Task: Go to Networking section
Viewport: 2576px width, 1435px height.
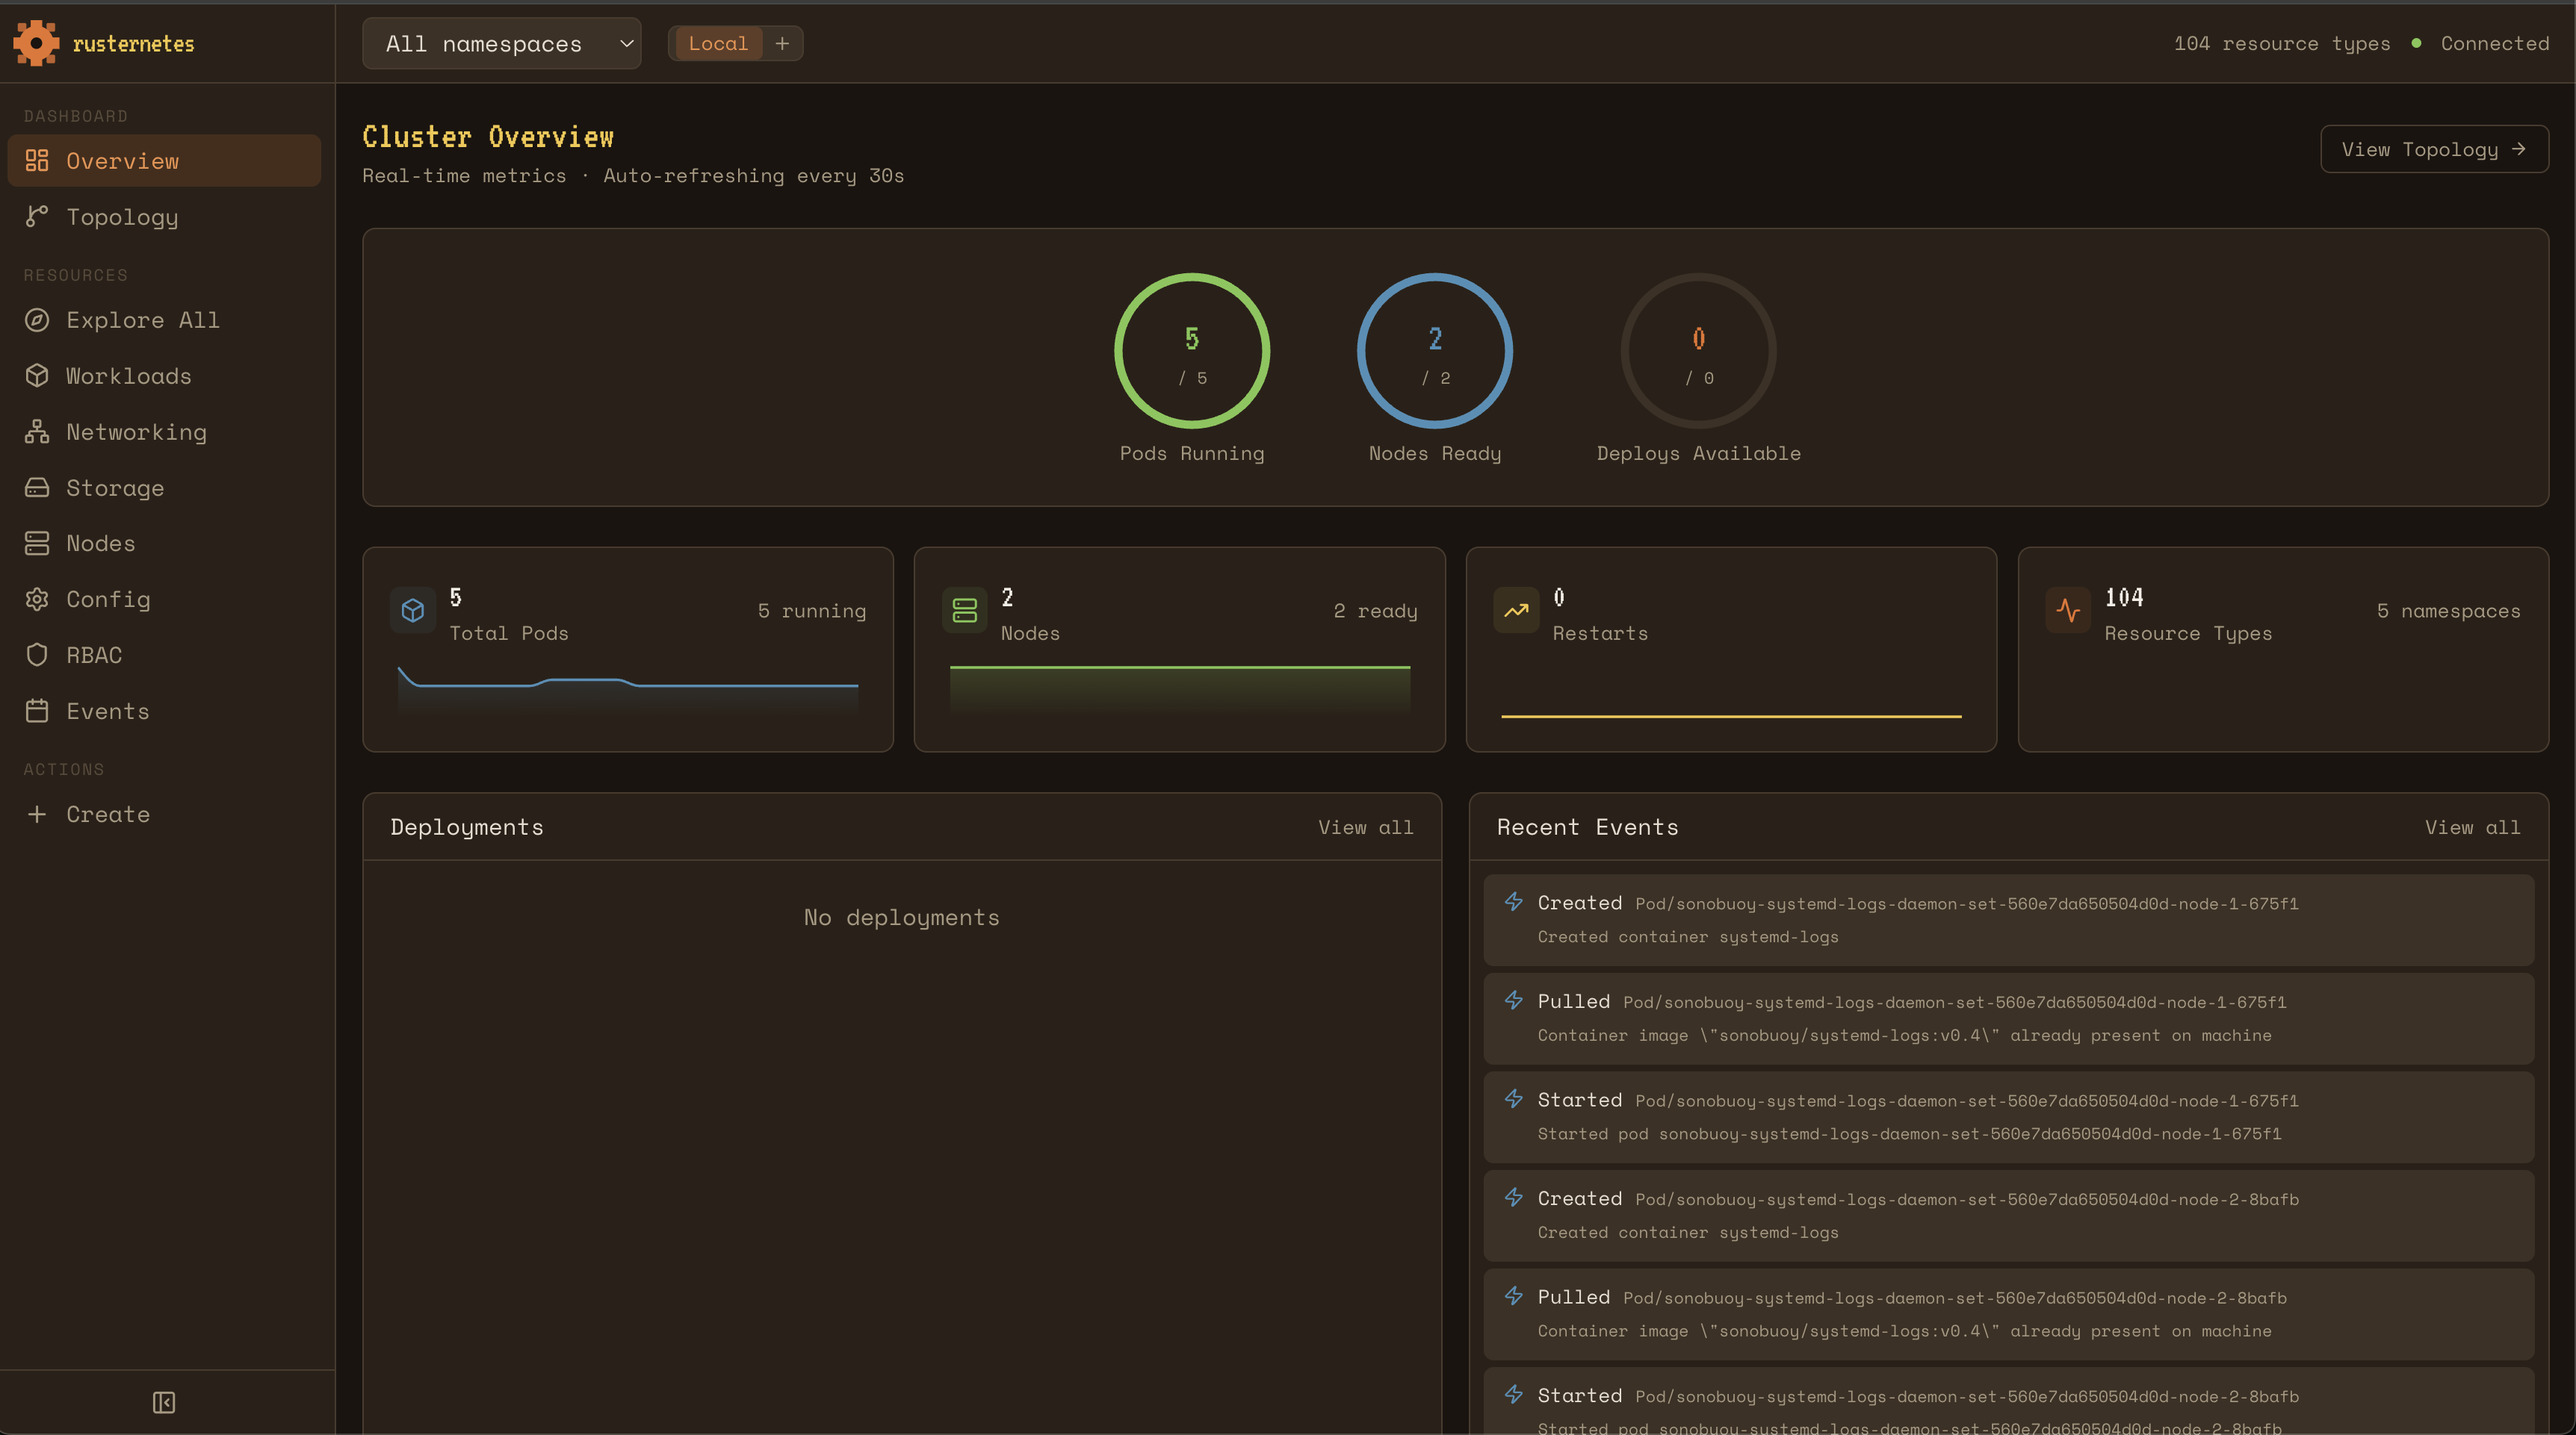Action: (136, 432)
